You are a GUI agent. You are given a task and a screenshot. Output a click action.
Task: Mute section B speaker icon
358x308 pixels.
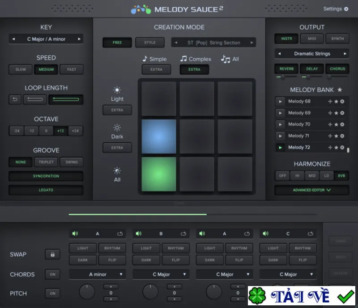point(139,234)
